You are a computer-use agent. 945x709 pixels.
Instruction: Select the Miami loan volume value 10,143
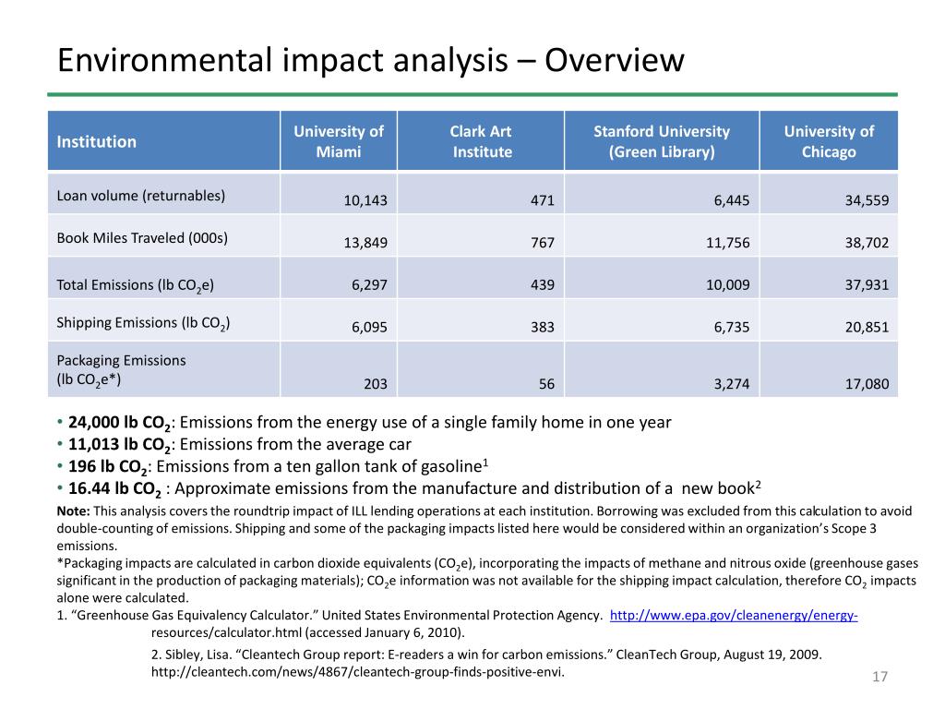(x=365, y=200)
